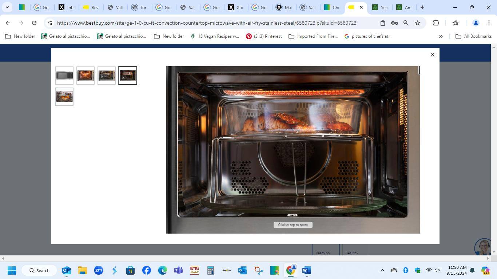Select the first microwave front thumbnail
The height and width of the screenshot is (279, 497).
64,76
